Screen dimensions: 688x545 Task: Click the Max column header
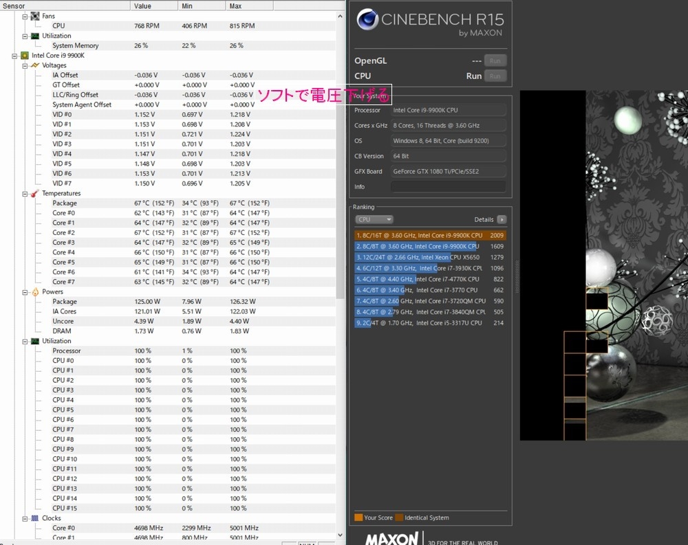point(249,5)
